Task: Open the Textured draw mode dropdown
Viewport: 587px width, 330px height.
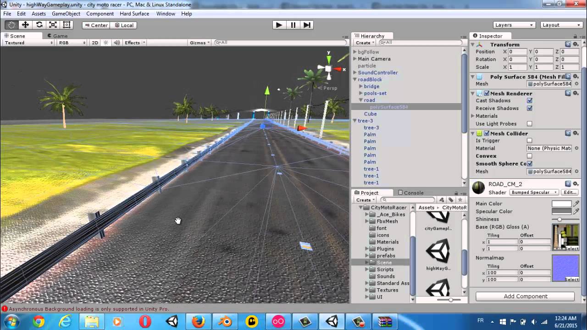Action: 28,43
